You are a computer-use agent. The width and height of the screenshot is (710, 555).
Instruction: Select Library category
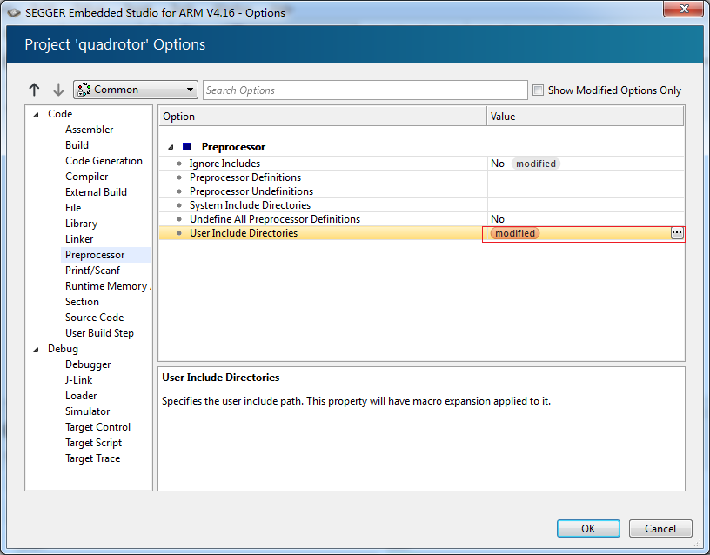[x=81, y=224]
